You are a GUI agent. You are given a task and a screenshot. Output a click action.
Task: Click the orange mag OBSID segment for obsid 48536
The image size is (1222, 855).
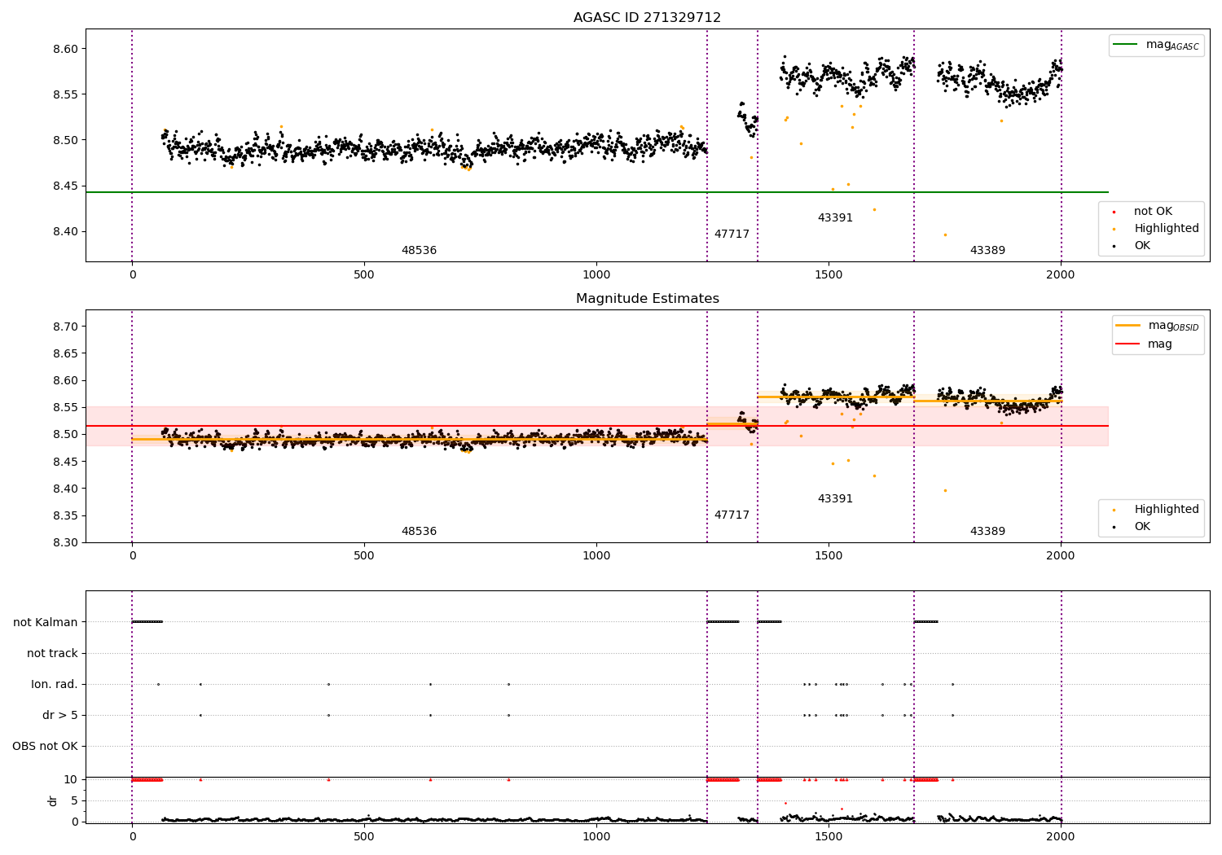(x=420, y=440)
